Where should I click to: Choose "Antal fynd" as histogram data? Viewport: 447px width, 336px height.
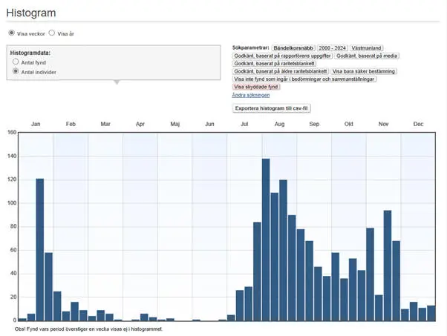coord(16,62)
